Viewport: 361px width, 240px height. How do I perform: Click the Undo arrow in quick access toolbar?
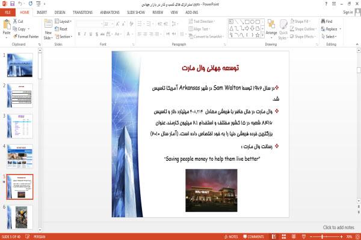20,4
